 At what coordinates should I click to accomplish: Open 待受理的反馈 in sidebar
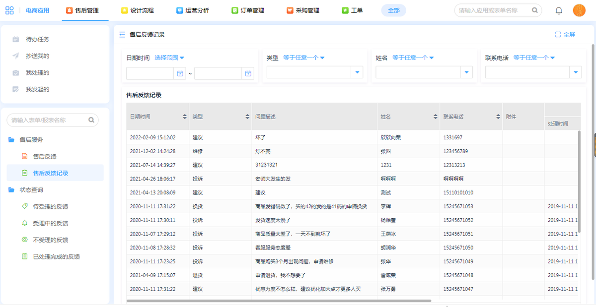[50, 206]
